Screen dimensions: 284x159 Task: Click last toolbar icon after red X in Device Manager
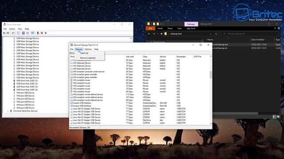[x=46, y=33]
